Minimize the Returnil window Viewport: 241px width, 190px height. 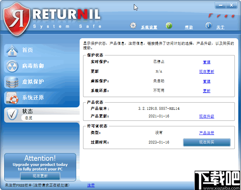pos(220,6)
